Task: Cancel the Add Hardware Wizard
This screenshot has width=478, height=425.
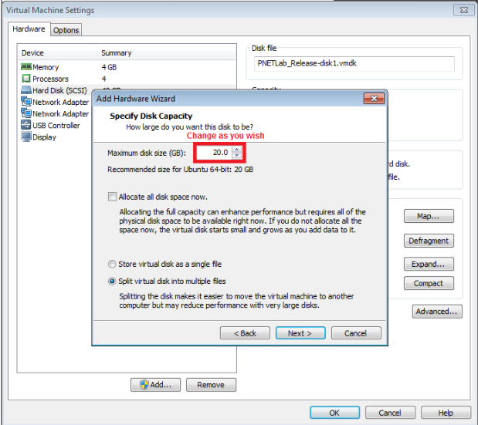Action: click(x=355, y=333)
